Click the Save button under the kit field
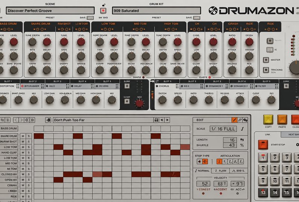The width and height of the screenshot is (299, 202). click(x=197, y=18)
